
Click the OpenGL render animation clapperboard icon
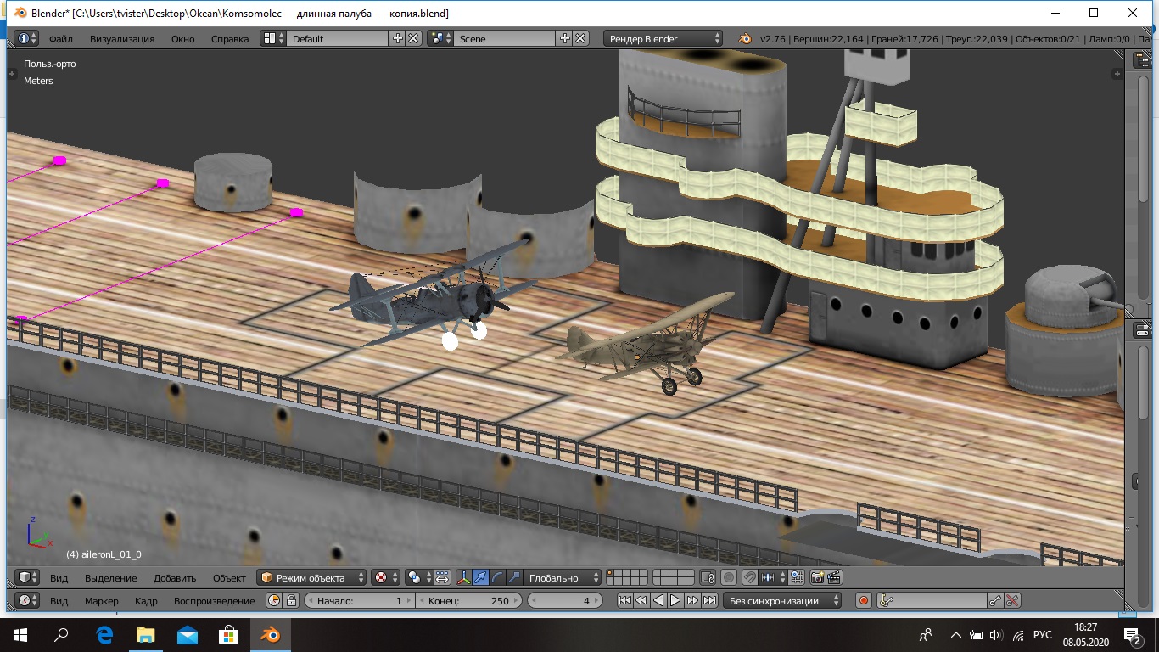(x=834, y=577)
